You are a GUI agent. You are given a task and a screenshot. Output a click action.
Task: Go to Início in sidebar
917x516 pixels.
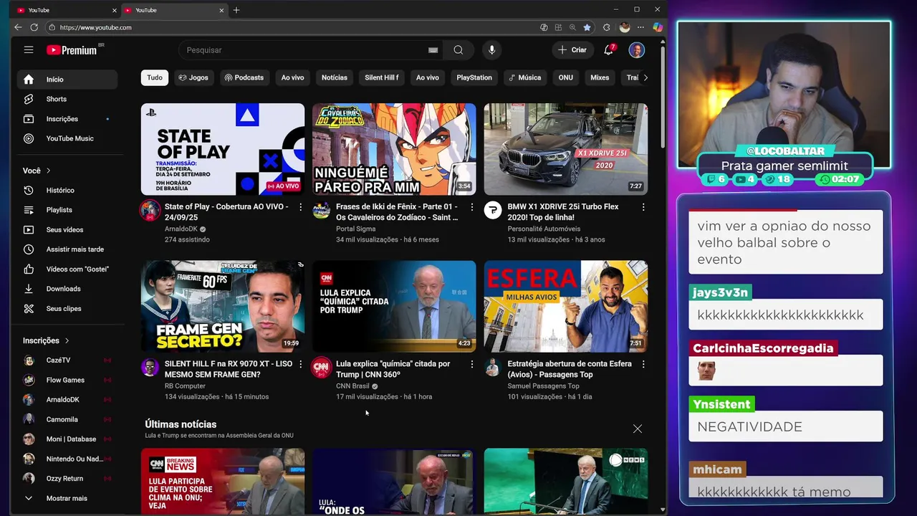pos(67,80)
